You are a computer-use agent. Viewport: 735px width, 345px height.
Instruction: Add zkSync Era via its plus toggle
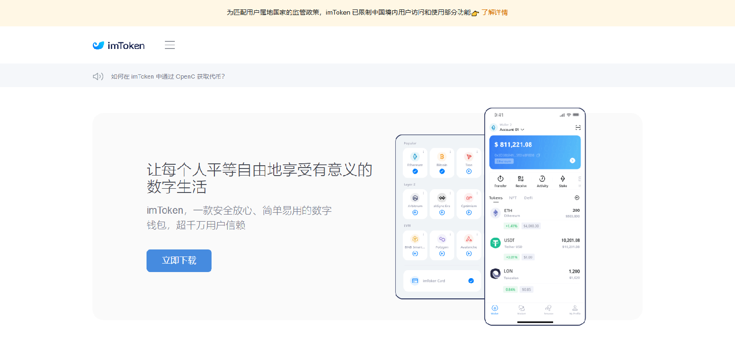coord(442,212)
